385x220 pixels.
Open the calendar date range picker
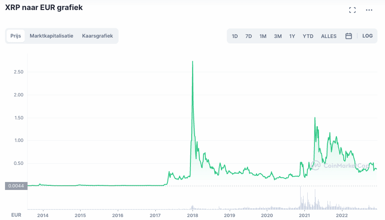[x=349, y=36]
